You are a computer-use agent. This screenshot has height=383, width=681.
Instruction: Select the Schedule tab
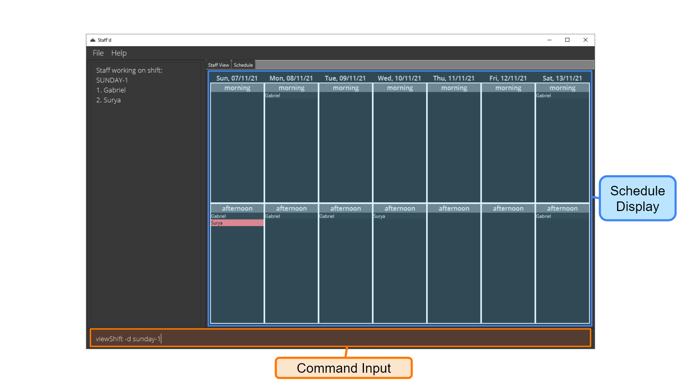click(243, 65)
